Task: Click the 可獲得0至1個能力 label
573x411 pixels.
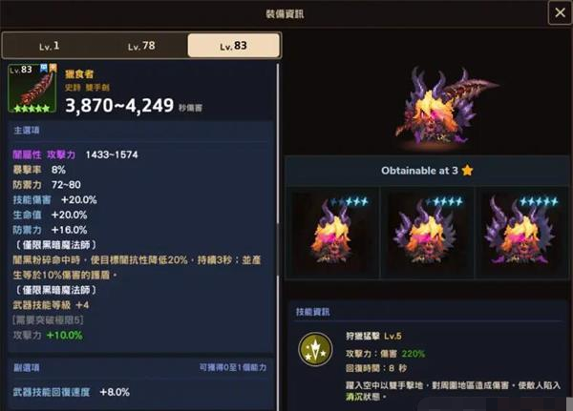Action: point(232,367)
